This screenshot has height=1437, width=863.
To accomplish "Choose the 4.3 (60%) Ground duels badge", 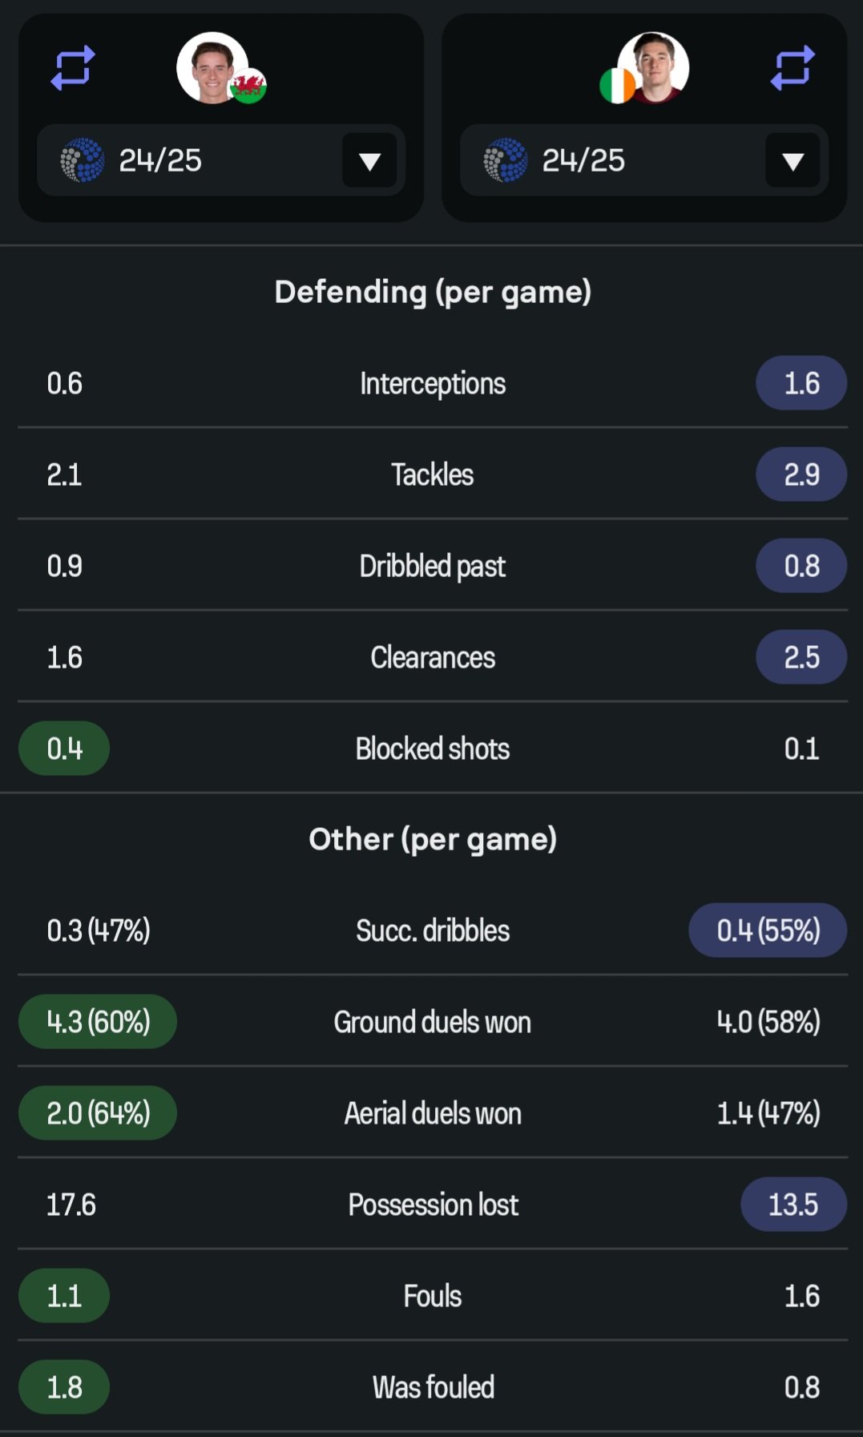I will pyautogui.click(x=98, y=1022).
